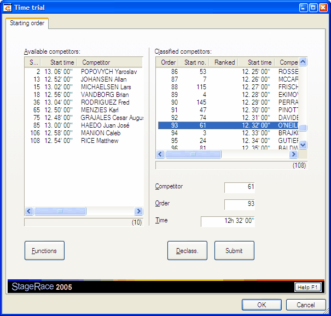
Task: Click the Declass. button
Action: click(187, 250)
